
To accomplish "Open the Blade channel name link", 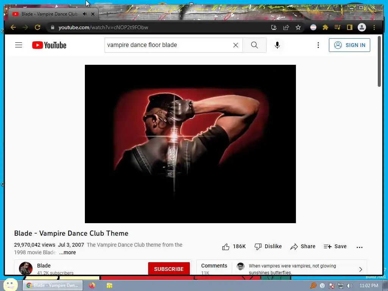I will point(44,266).
